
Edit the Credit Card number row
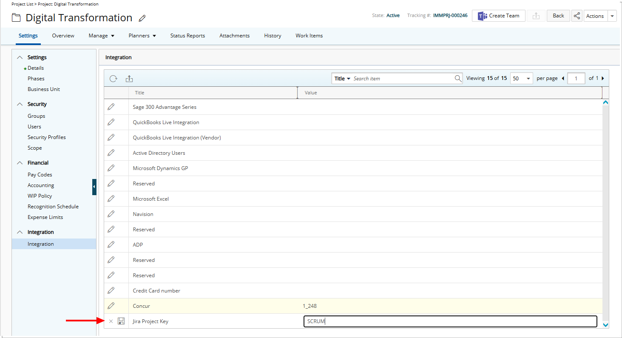pos(111,290)
